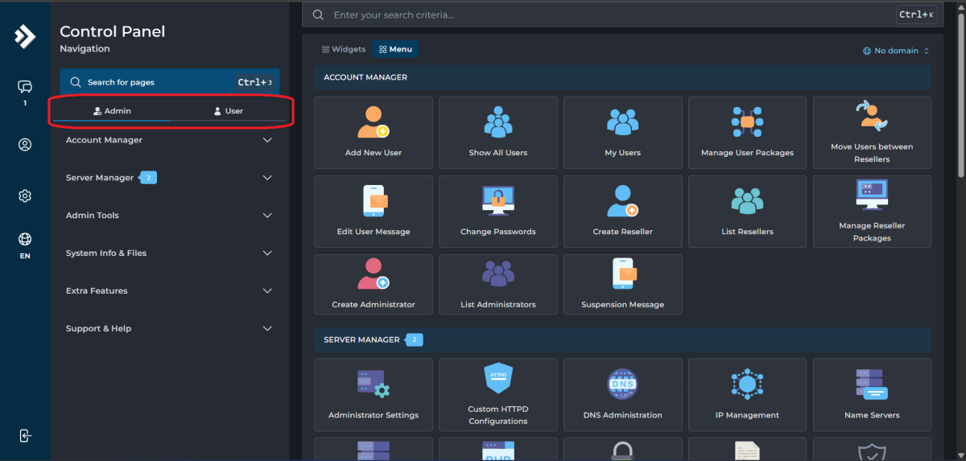
Task: Switch to the Menu view
Action: (x=395, y=50)
